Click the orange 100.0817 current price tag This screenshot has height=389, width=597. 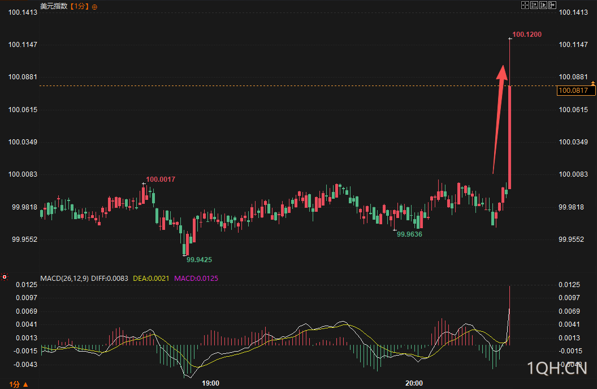(x=576, y=91)
